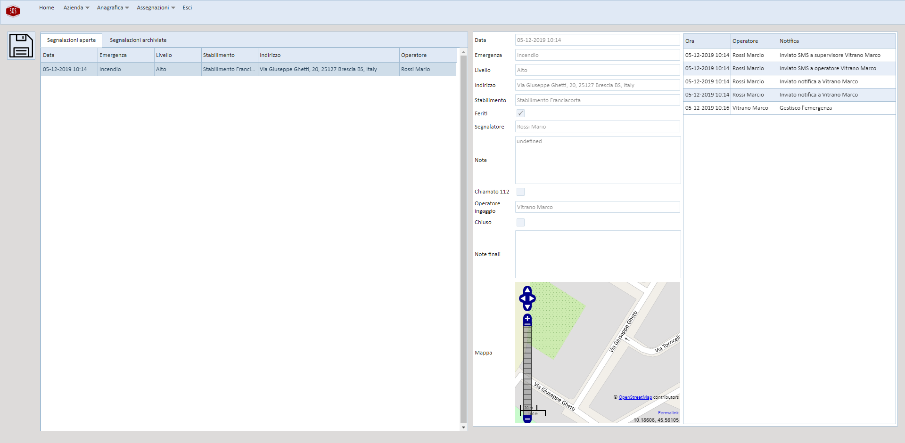Viewport: 905px width, 443px height.
Task: Click the map zoom level bar
Action: [x=527, y=370]
